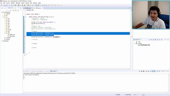
Task: Open the Debug button dropdown arrow
Action: click(x=13, y=5)
